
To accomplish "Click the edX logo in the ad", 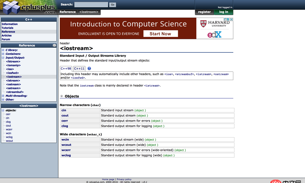I will pyautogui.click(x=214, y=35).
